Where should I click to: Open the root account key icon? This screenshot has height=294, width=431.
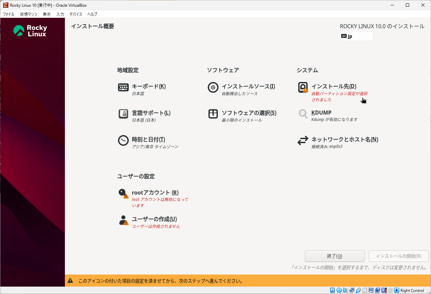[123, 194]
